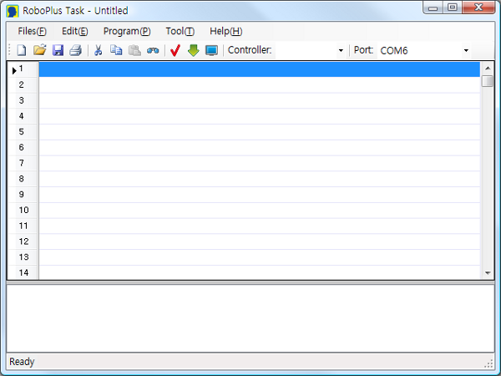Select line number 7 row header
Screen dimensions: 501x376
pyautogui.click(x=23, y=163)
